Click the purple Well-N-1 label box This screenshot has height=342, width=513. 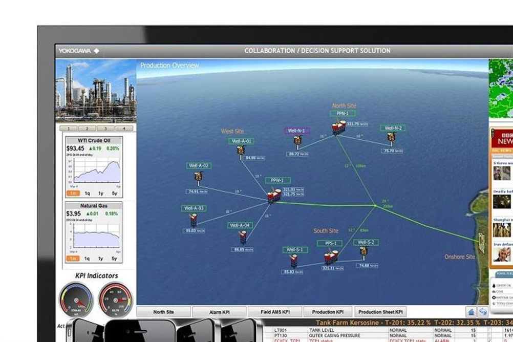pyautogui.click(x=296, y=131)
